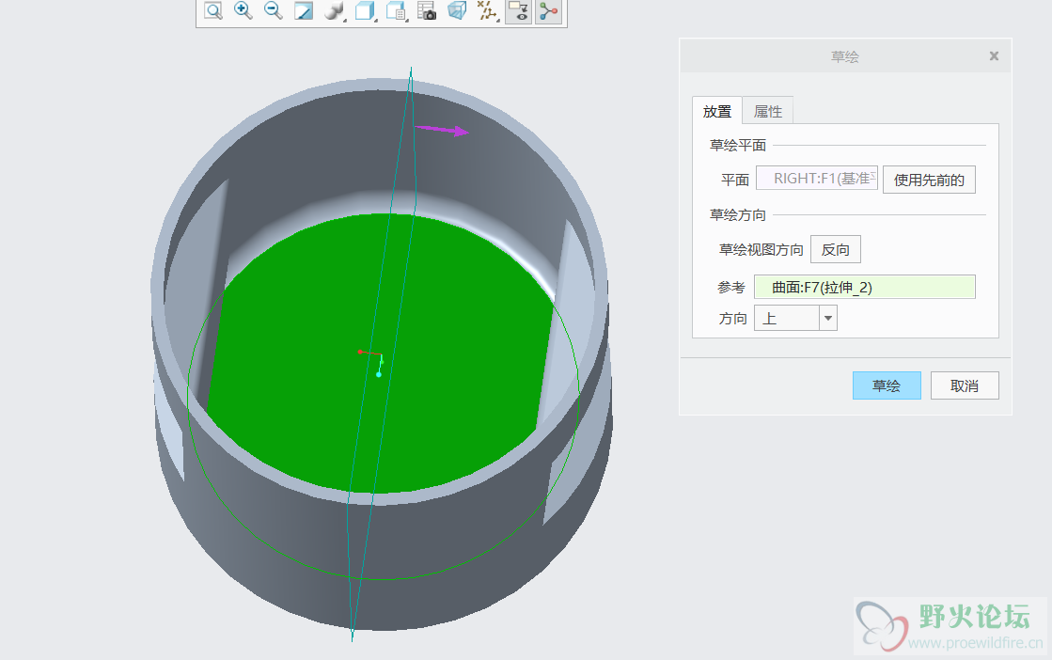Click the 取消 button
This screenshot has height=660, width=1052.
965,385
